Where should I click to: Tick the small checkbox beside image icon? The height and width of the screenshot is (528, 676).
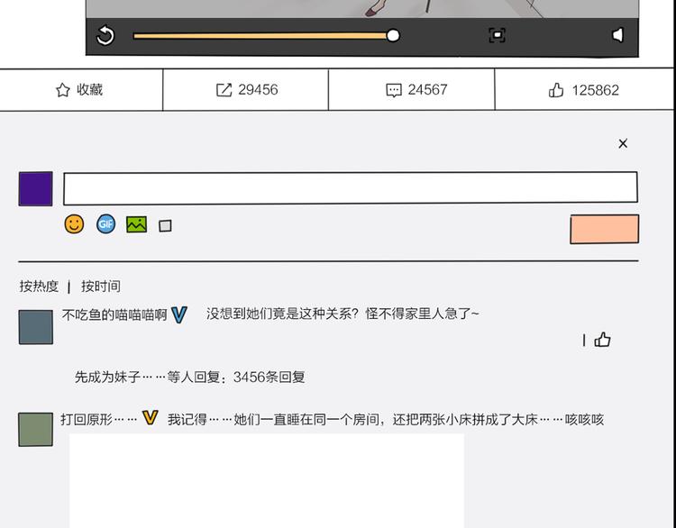pyautogui.click(x=165, y=226)
